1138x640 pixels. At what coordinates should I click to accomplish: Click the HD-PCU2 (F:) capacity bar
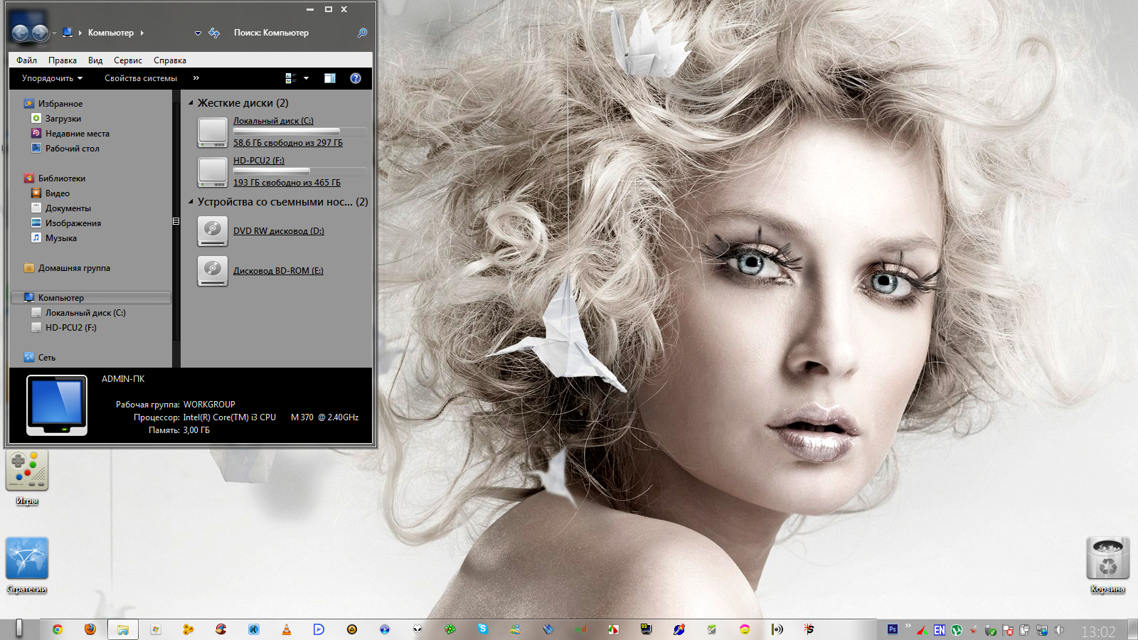(299, 171)
